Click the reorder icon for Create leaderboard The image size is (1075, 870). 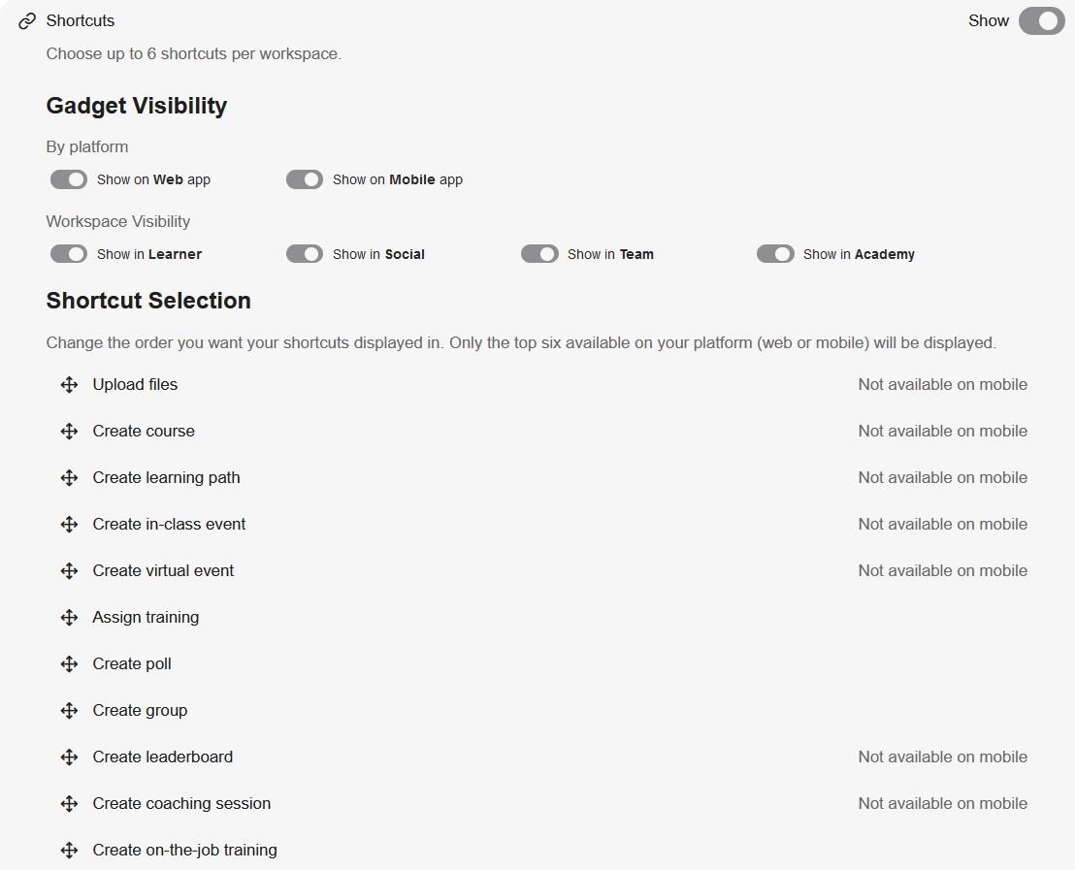tap(69, 757)
